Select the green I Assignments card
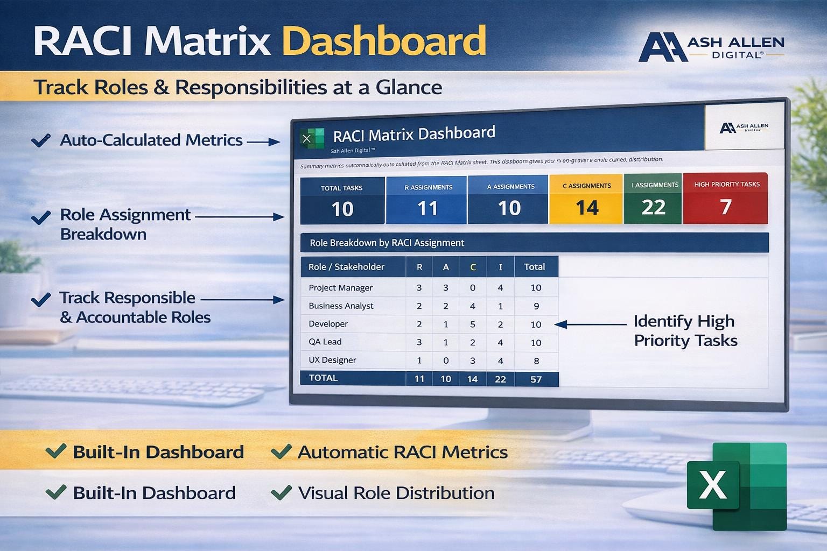The width and height of the screenshot is (827, 551). coord(653,199)
